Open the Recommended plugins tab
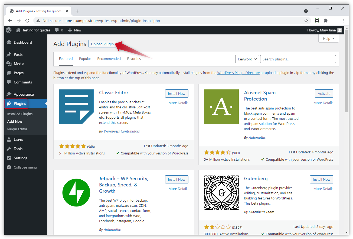This screenshot has width=353, height=239. 109,59
